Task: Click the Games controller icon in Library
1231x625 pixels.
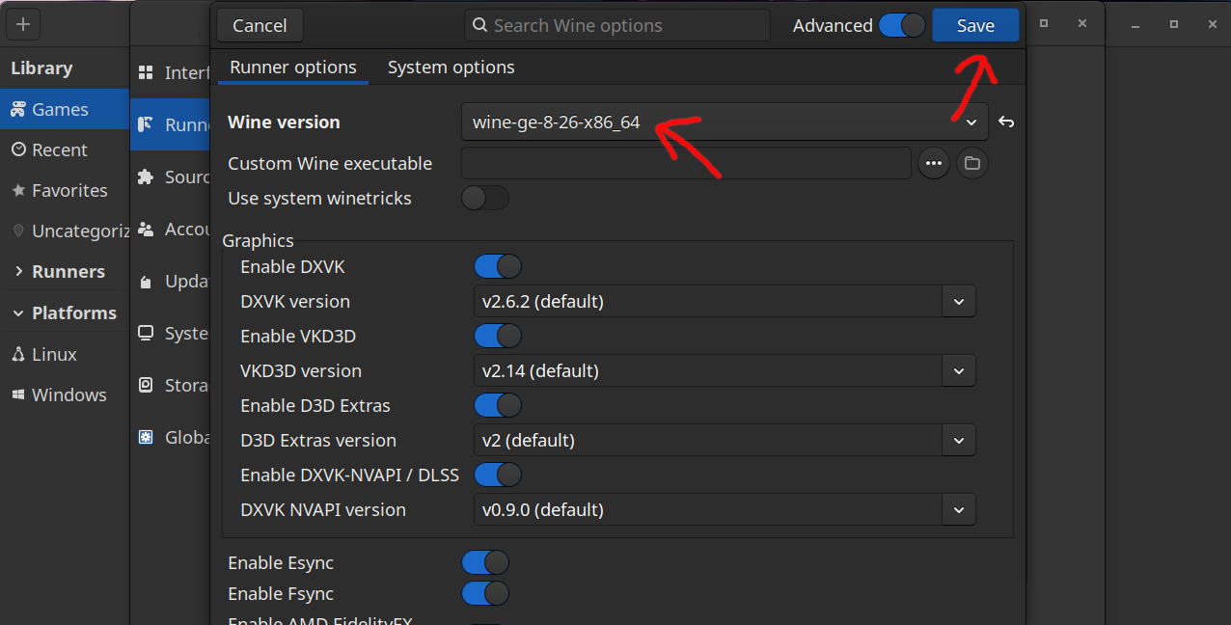Action: 18,110
